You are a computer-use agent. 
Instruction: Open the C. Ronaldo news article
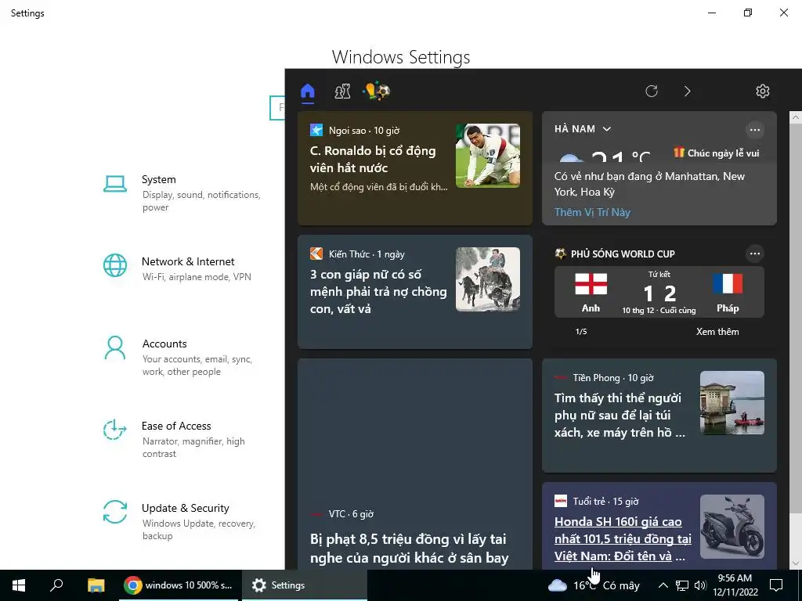point(415,168)
